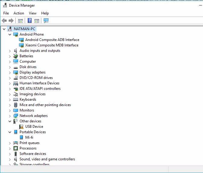Click the Disk drives icon
Viewport: 203px width, 173px height.
(16, 68)
